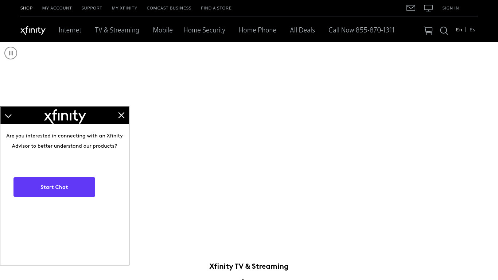The image size is (498, 280).
Task: Select the SHOP tab in top bar
Action: [x=26, y=8]
